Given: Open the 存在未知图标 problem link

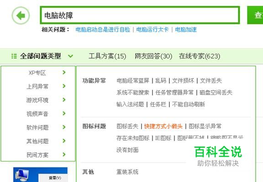Looking at the screenshot, I should [133, 138].
